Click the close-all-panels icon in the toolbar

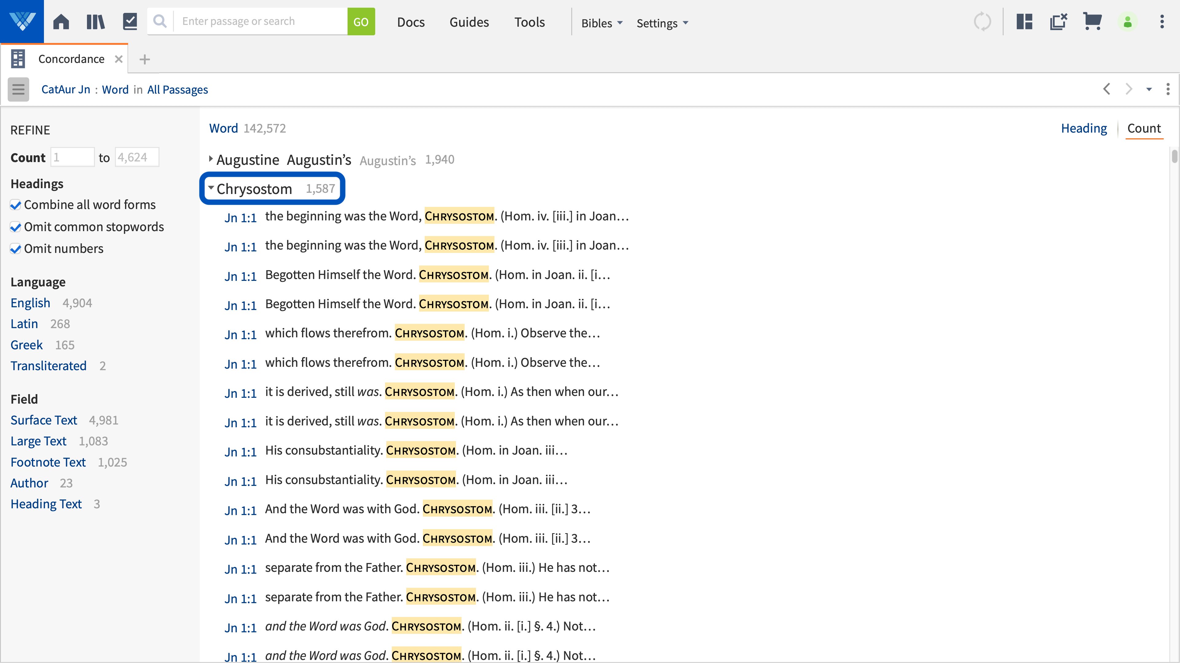click(1059, 21)
